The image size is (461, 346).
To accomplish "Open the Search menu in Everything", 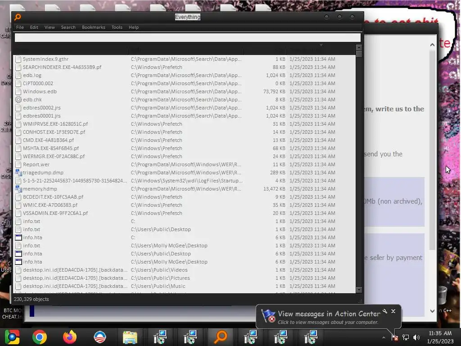I will click(68, 27).
